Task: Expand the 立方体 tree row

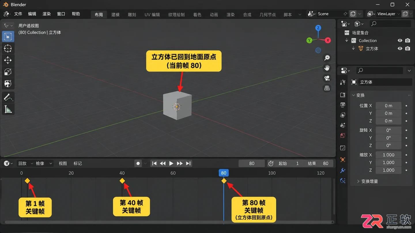Action: point(353,49)
